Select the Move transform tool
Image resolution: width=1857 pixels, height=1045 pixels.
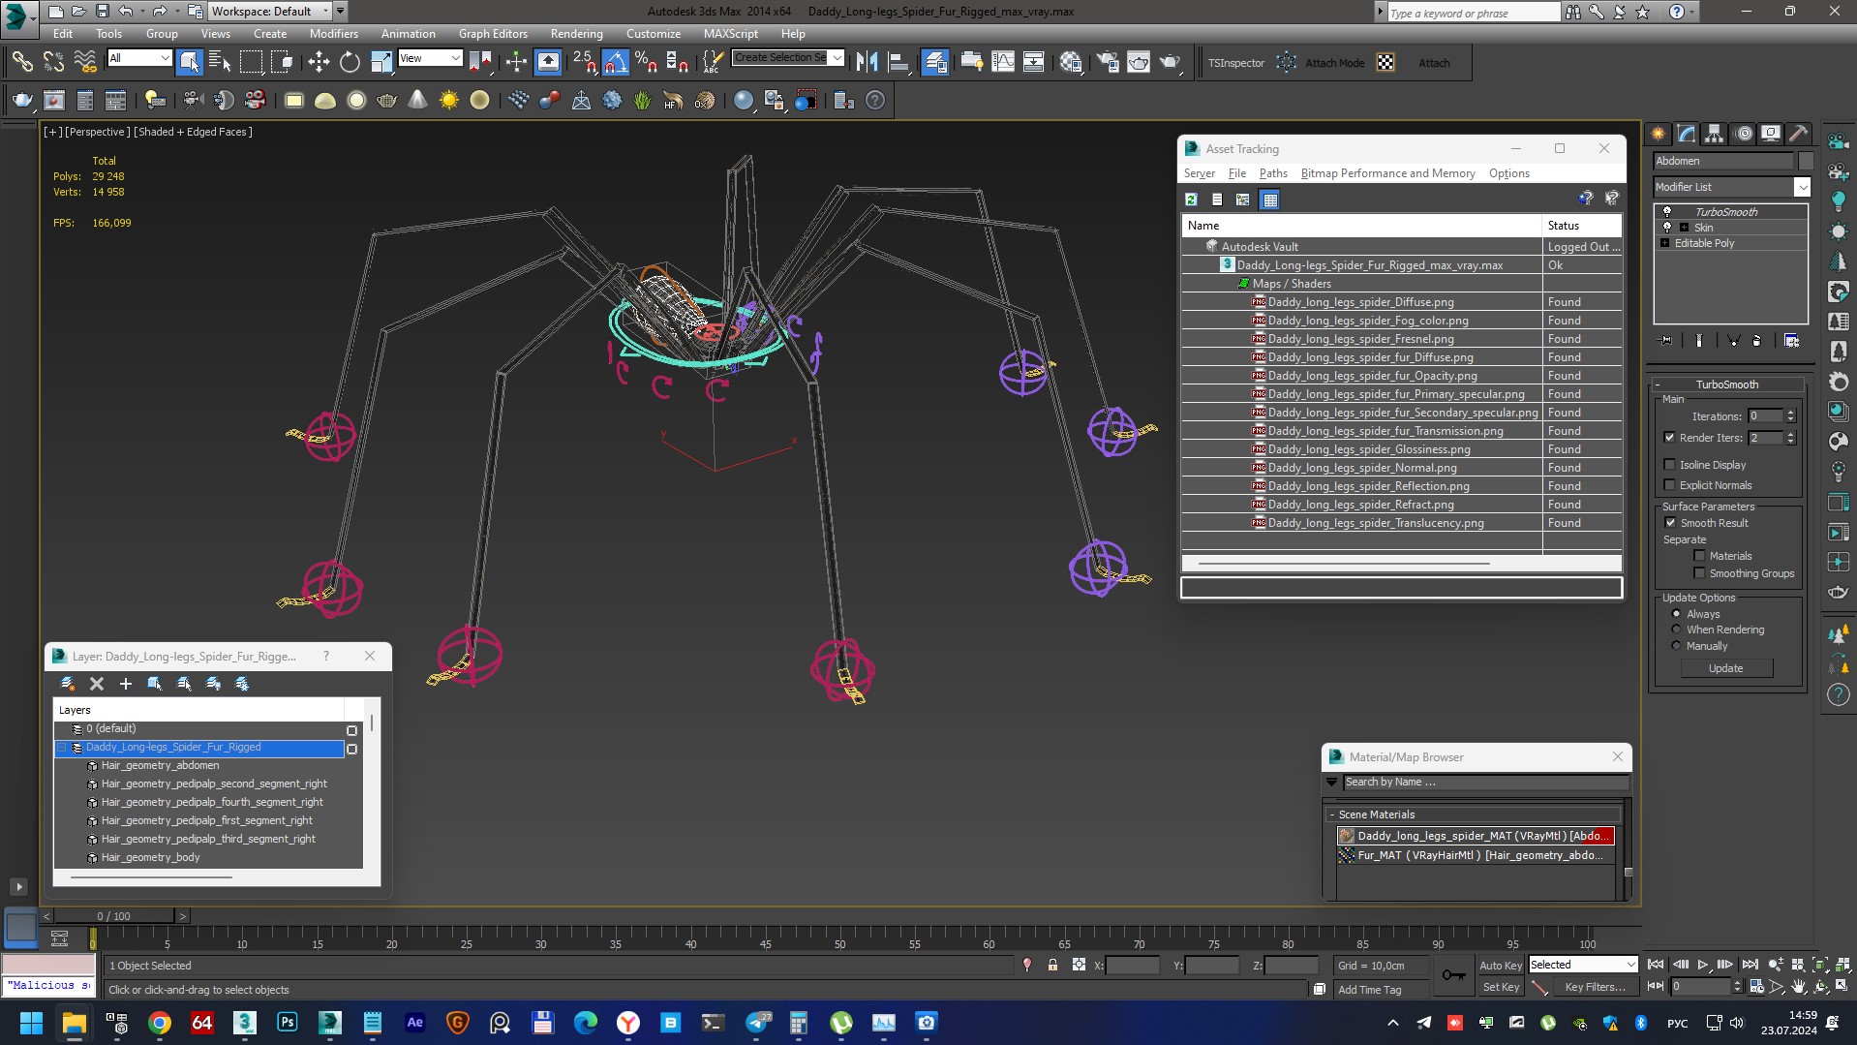click(319, 63)
